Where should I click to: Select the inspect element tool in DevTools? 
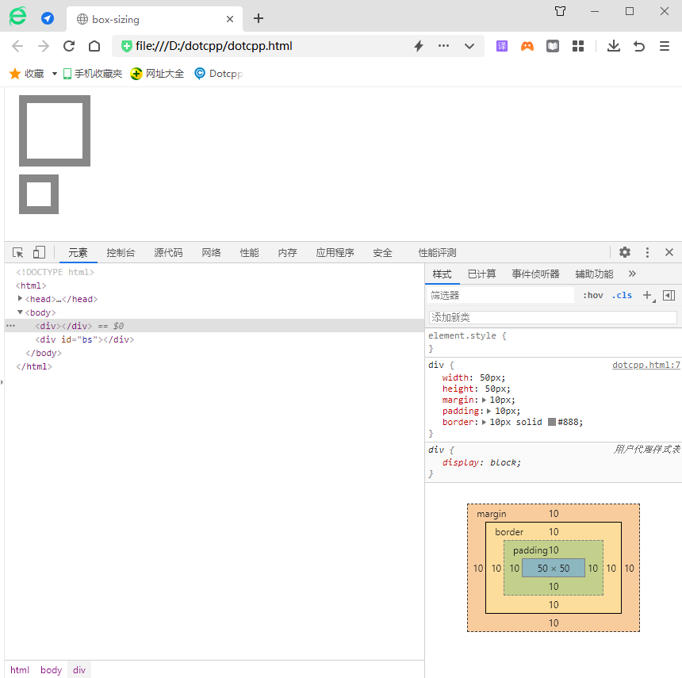click(x=17, y=251)
